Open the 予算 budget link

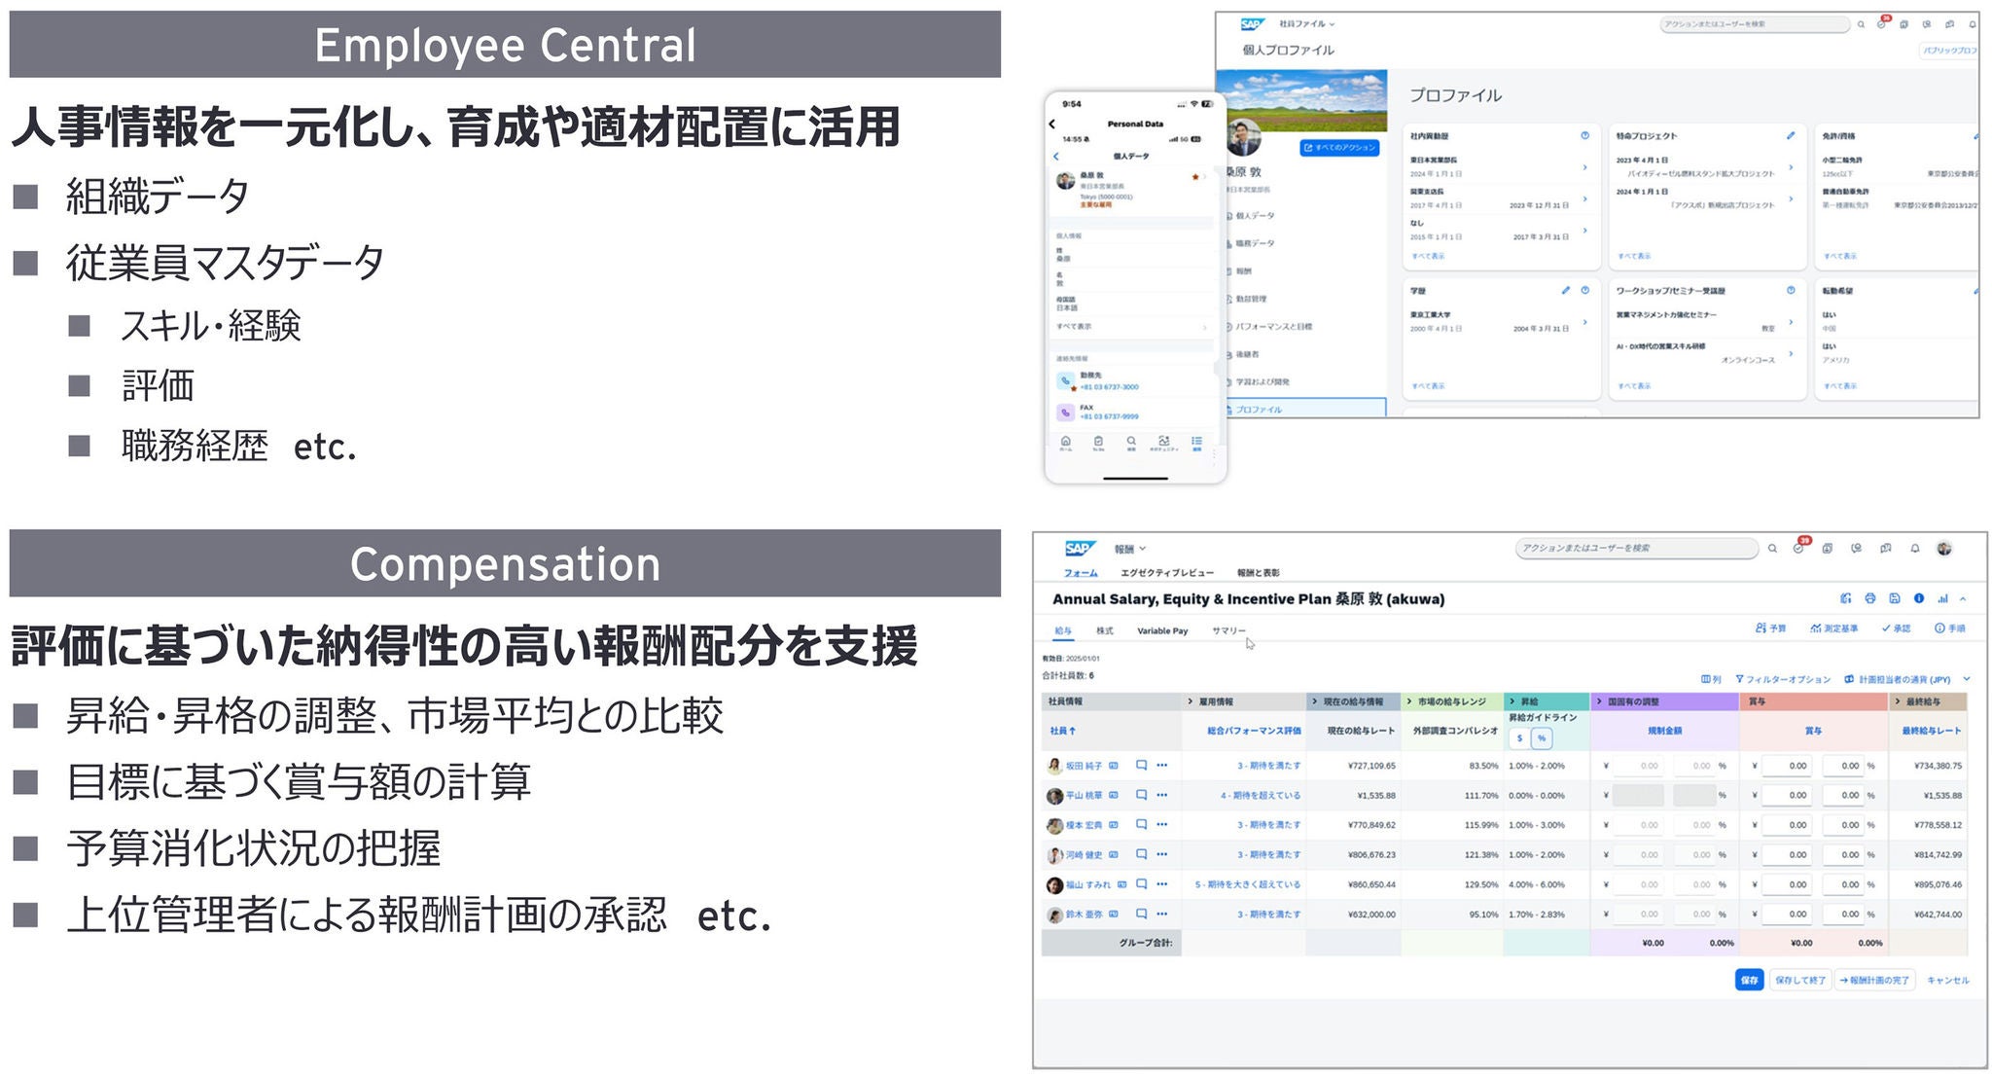(1770, 628)
